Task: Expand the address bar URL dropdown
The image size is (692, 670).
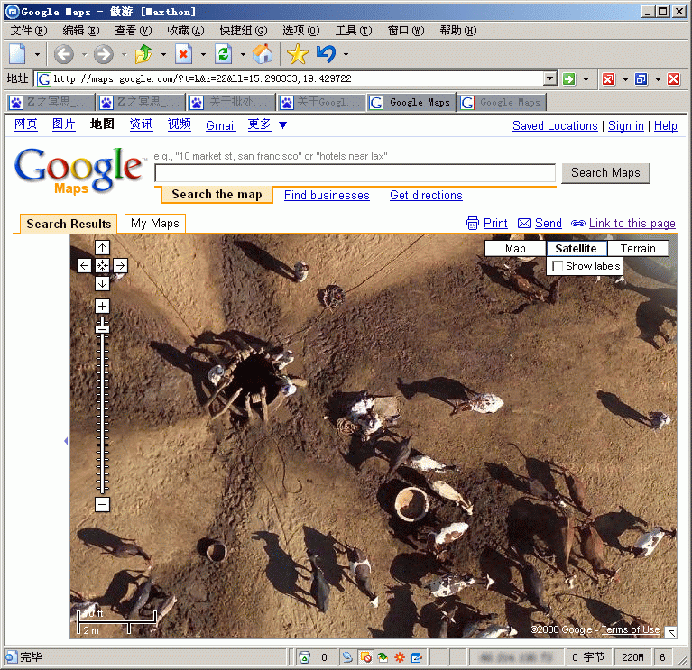Action: point(549,79)
